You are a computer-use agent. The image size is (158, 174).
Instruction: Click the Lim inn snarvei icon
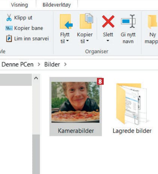click(9, 38)
